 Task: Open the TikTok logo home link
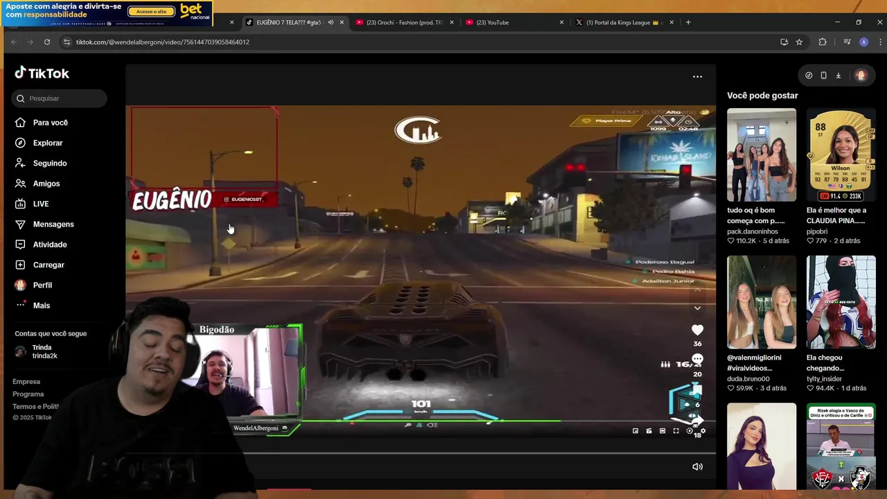[42, 73]
